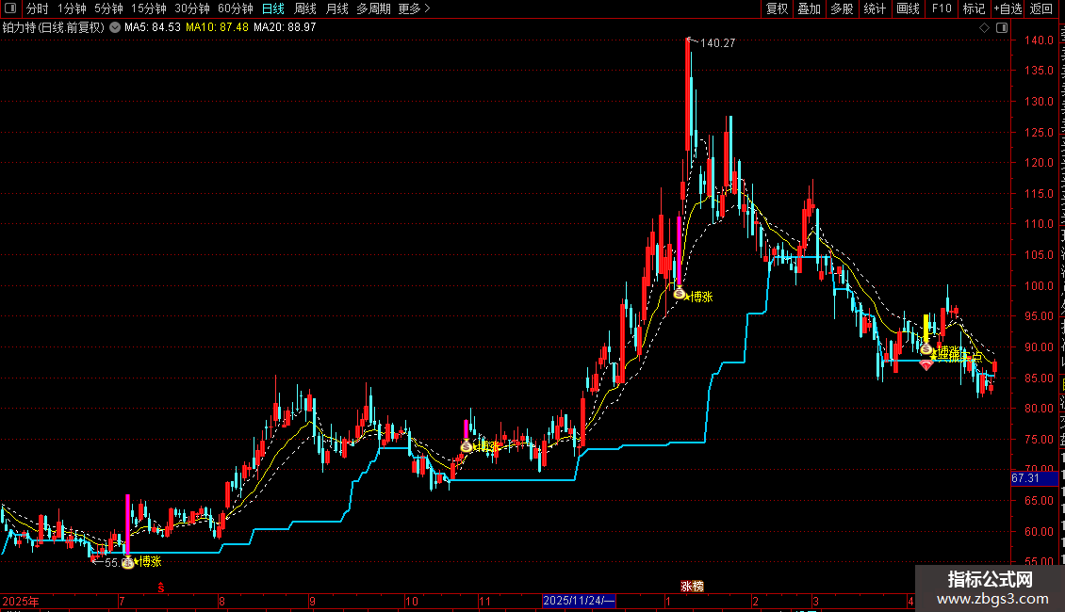Click the red S marker above July axis
The image size is (1065, 612).
(161, 588)
